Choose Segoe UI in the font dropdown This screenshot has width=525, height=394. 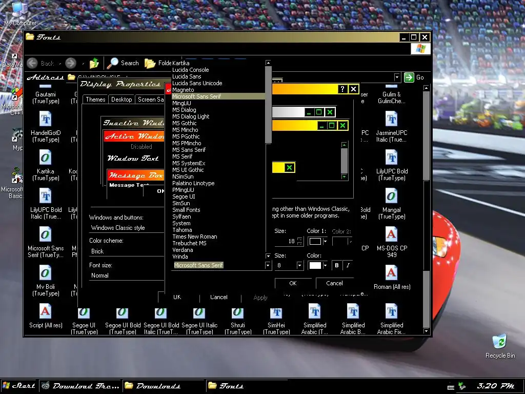(x=218, y=196)
